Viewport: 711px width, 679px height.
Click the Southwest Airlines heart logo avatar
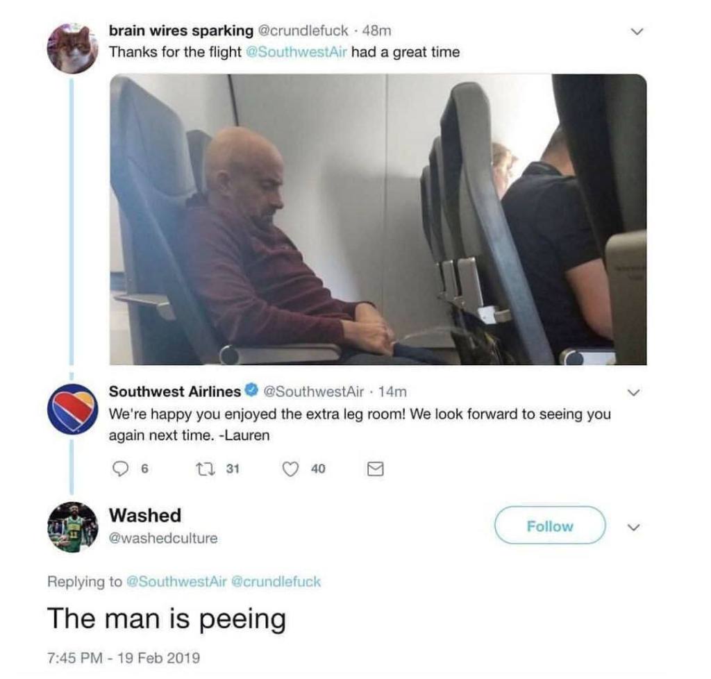[72, 409]
